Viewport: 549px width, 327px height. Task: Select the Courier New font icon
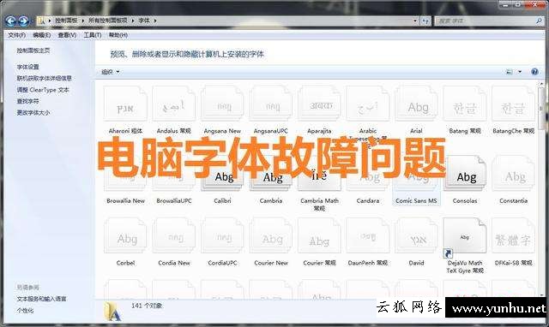(x=271, y=235)
